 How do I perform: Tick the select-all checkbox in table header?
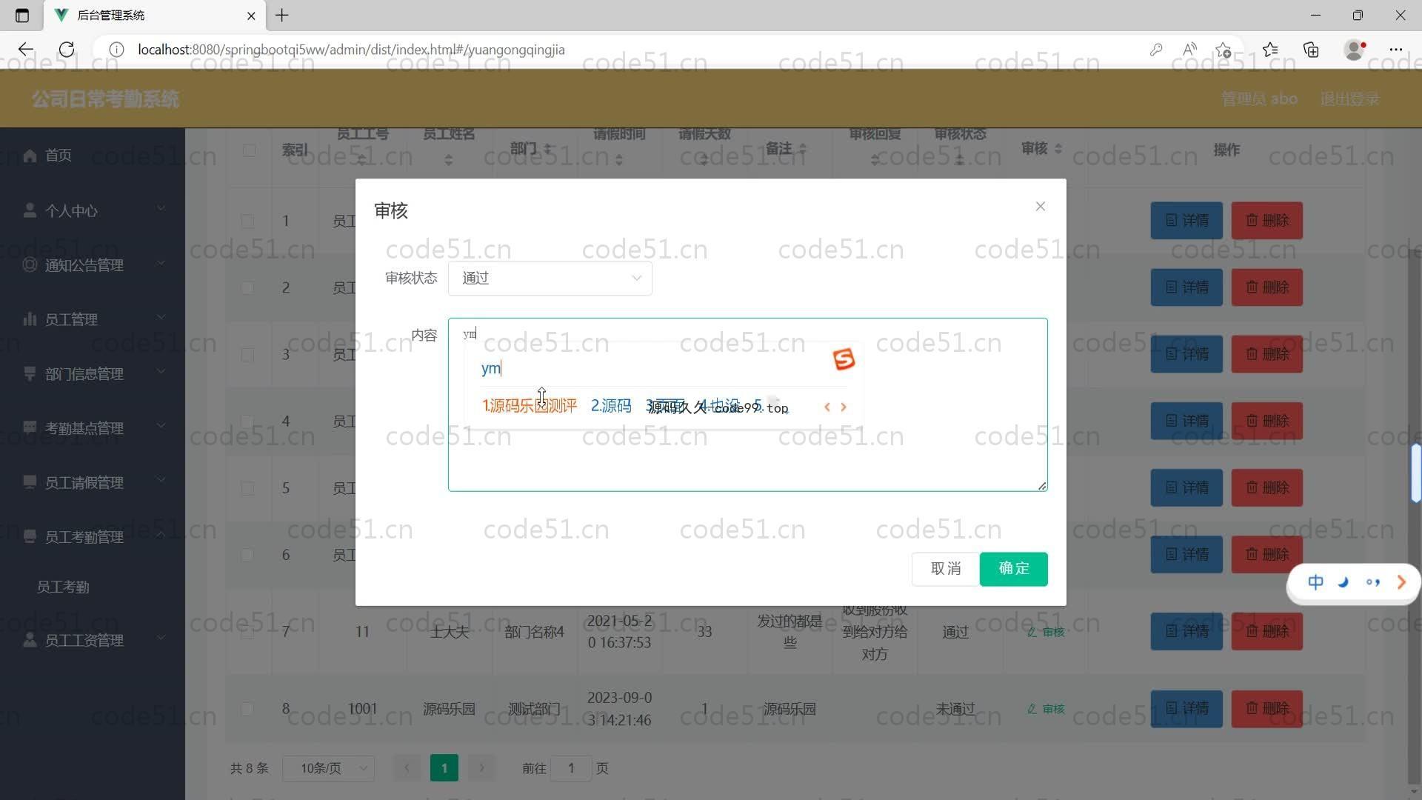coord(249,150)
